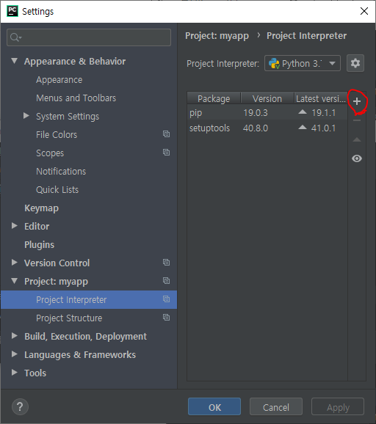Click the project-level icon beside Scopes
The height and width of the screenshot is (424, 376).
coord(166,153)
